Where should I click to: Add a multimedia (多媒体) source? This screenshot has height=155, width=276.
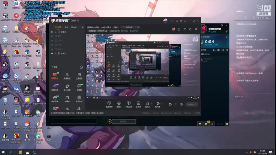(139, 105)
